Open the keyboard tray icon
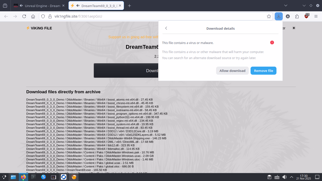The width and height of the screenshot is (322, 181). pyautogui.click(x=277, y=177)
